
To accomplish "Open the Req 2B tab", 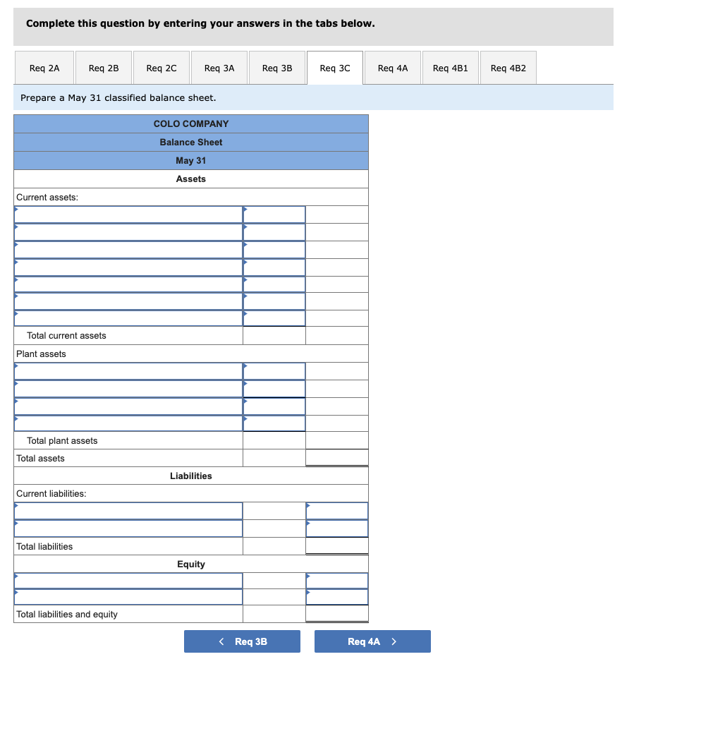I will click(x=103, y=67).
